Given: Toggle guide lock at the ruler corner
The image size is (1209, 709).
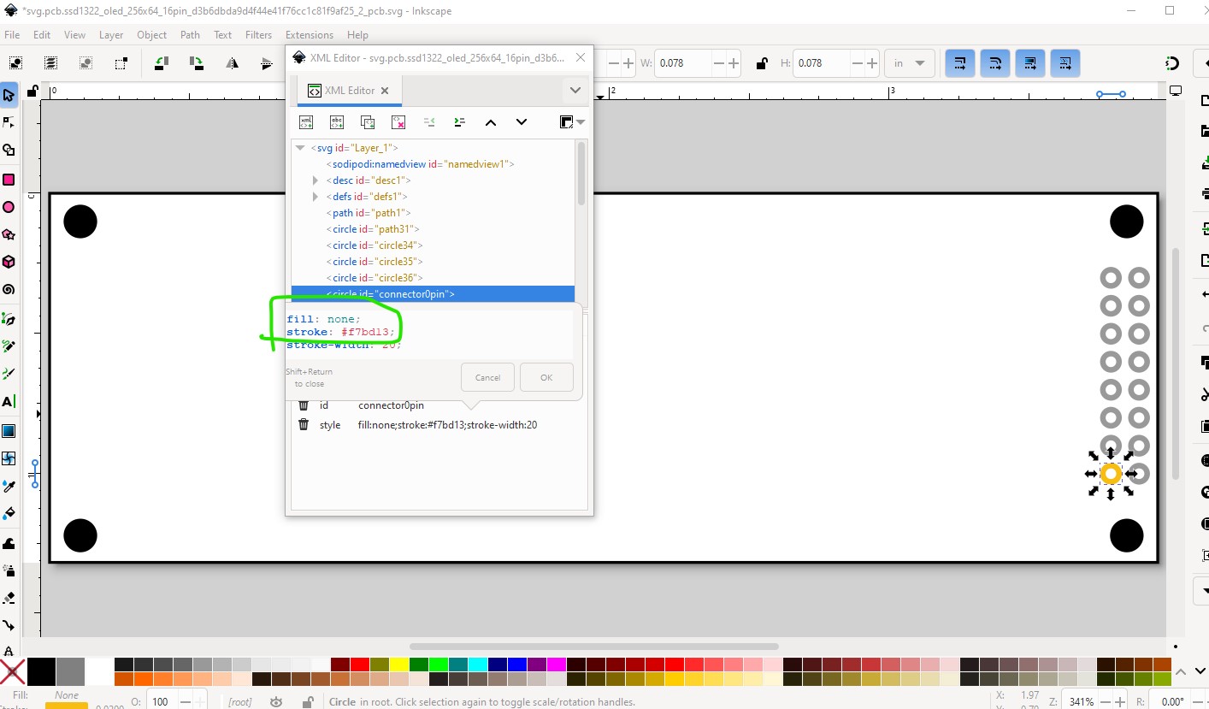Looking at the screenshot, I should pos(32,91).
